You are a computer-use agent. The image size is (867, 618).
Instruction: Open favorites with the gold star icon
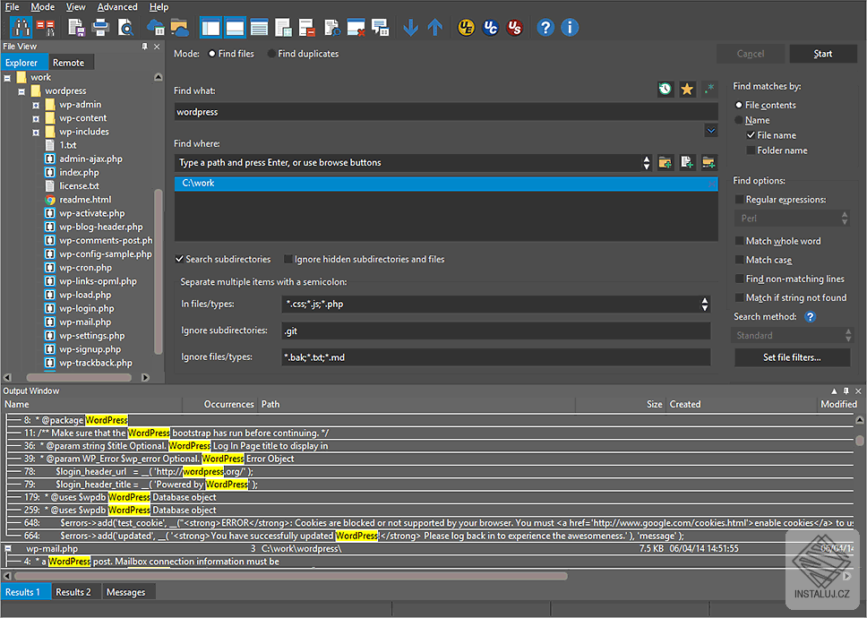coord(687,89)
